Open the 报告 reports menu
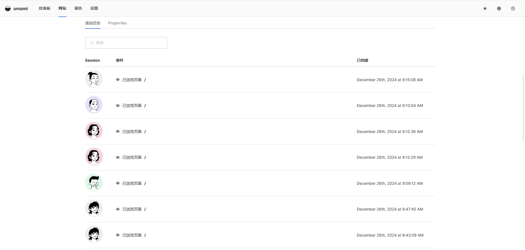 tap(78, 8)
